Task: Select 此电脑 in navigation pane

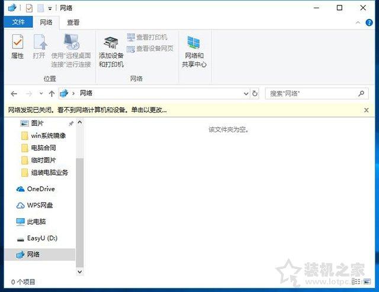Action: coord(31,222)
